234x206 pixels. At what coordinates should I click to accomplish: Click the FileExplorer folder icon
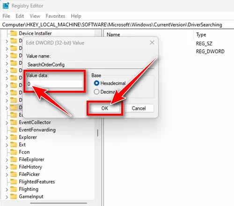click(14, 160)
